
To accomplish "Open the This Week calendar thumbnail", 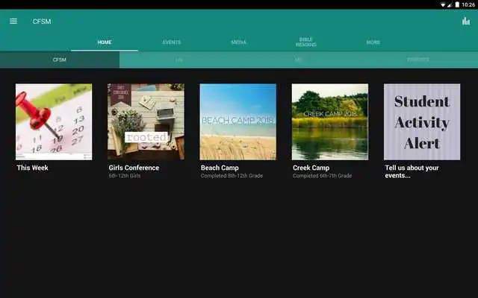I will coord(54,121).
